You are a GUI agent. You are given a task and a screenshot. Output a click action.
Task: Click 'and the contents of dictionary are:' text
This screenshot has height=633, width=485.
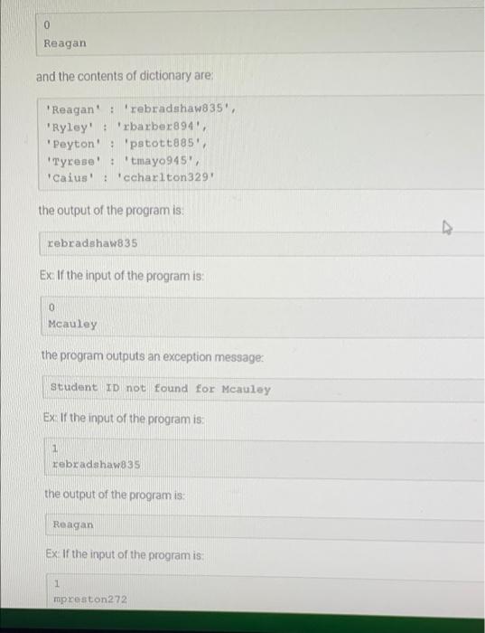[x=125, y=76]
